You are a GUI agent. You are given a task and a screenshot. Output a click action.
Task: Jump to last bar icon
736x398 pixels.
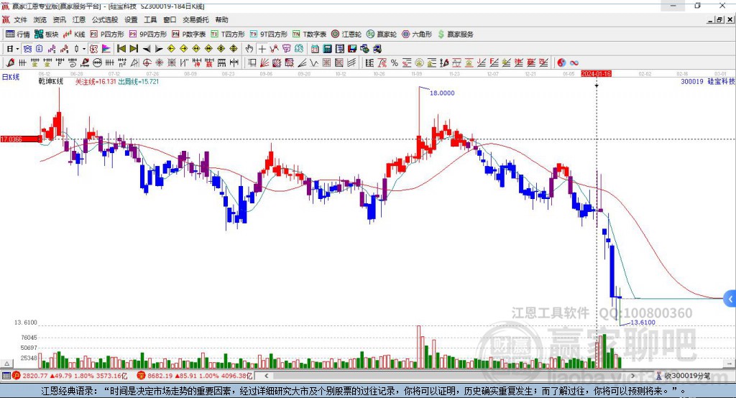coord(134,49)
